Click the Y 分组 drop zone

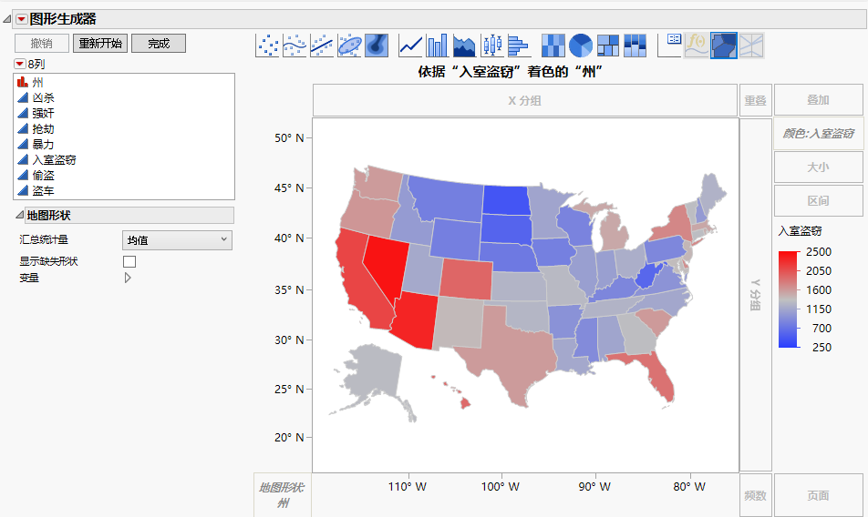tap(756, 295)
